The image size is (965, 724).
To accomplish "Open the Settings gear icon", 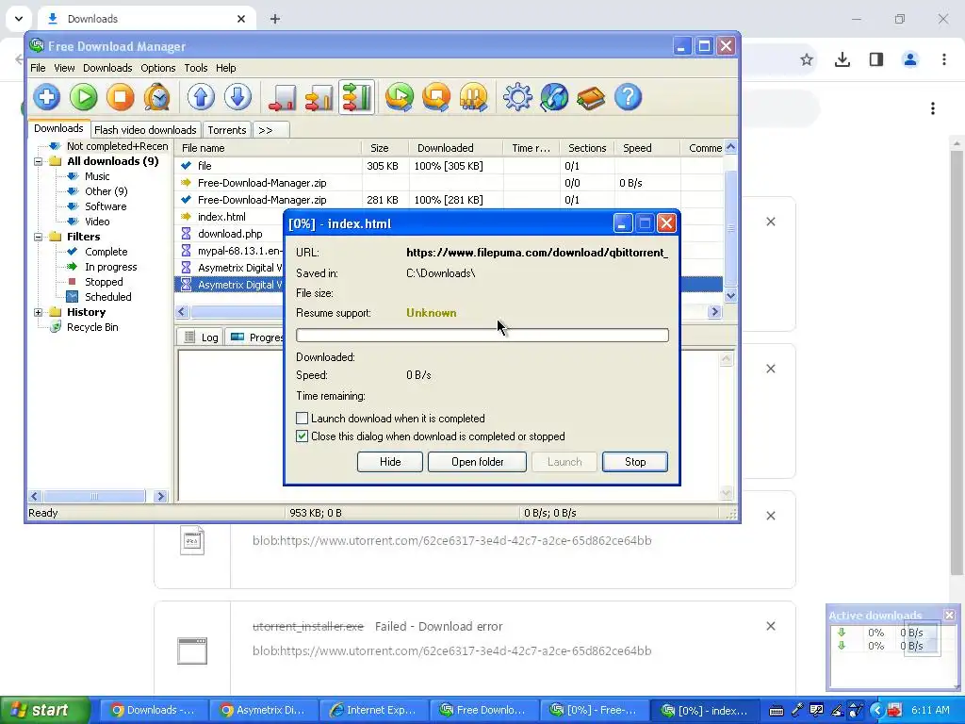I will point(517,97).
